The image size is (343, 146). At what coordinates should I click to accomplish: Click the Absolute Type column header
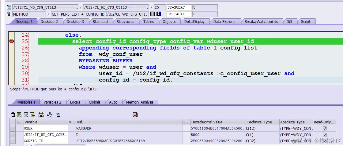pos(296,122)
